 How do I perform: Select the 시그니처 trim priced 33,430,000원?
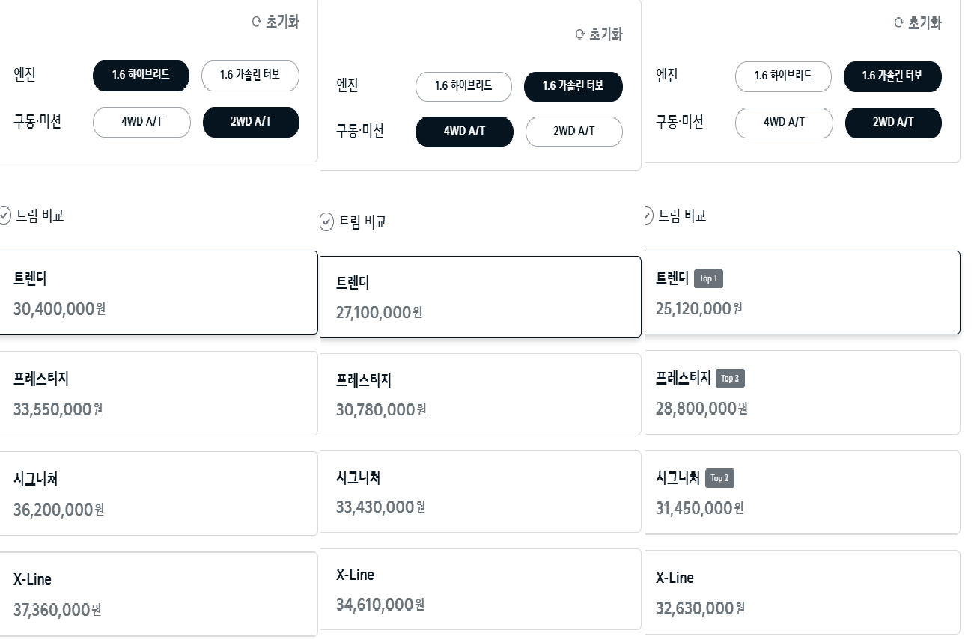click(481, 492)
